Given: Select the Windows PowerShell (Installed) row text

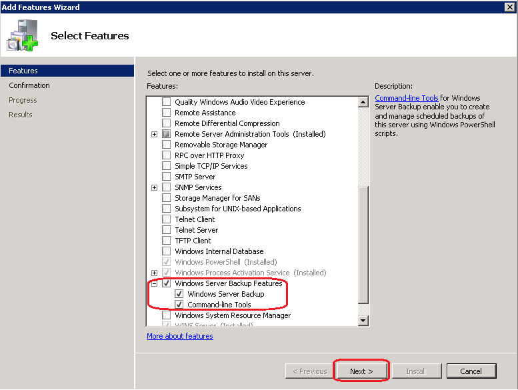Looking at the screenshot, I should (x=226, y=262).
